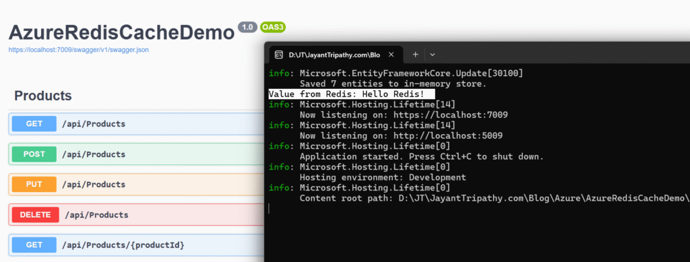This screenshot has width=690, height=262.
Task: Expand the PUT /api/Products operation
Action: pos(136,184)
